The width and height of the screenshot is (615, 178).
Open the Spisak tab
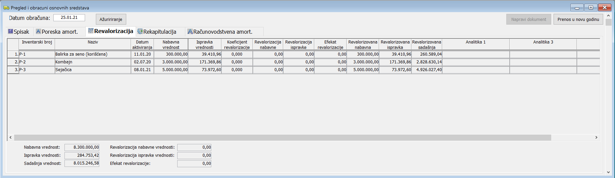(x=19, y=32)
